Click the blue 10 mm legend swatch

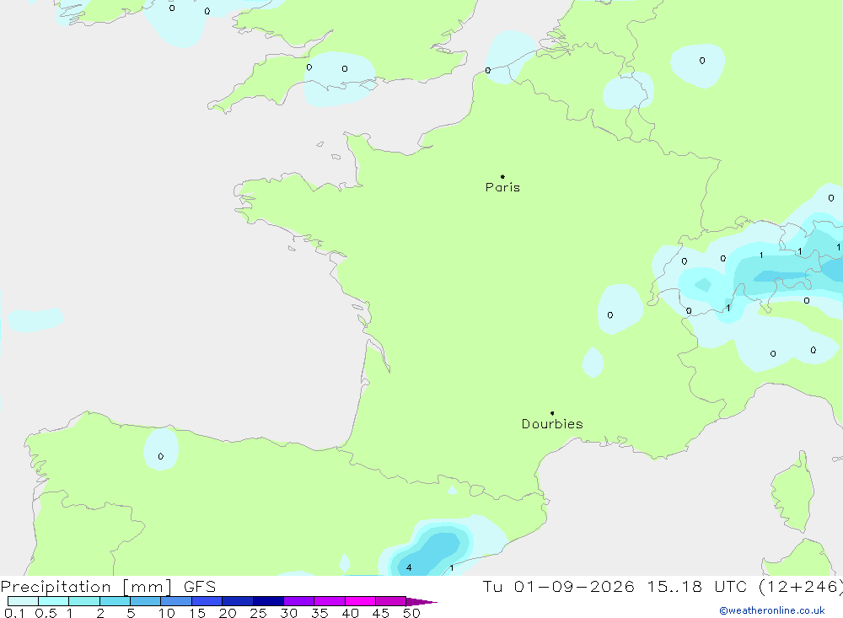(x=176, y=601)
